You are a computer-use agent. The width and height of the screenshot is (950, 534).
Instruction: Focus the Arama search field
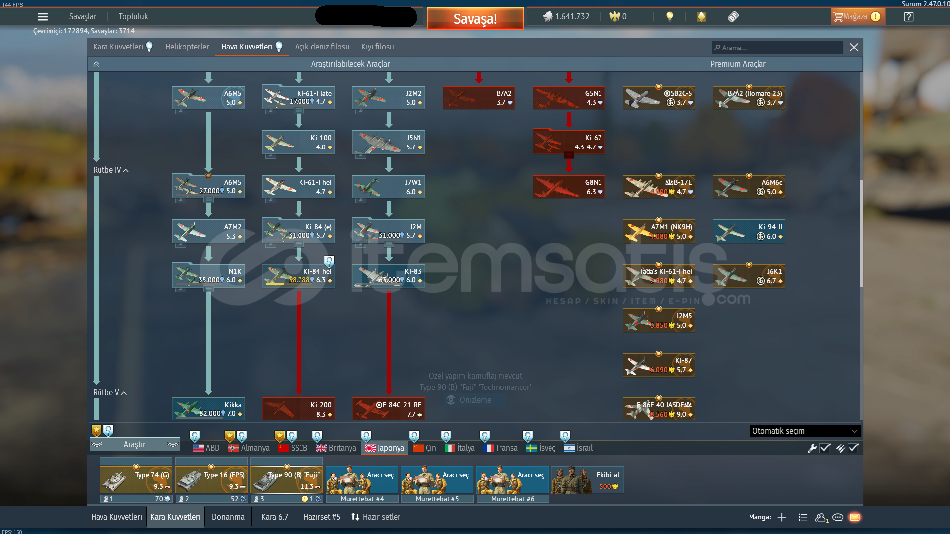(777, 48)
